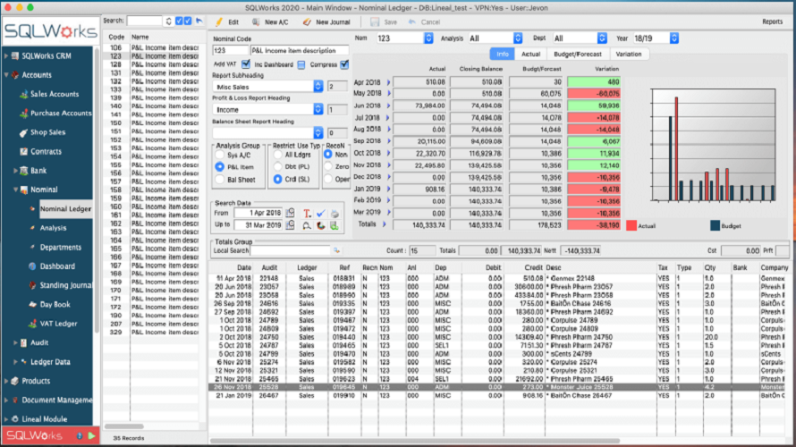Open the Year 18/19 dropdown

coord(674,38)
